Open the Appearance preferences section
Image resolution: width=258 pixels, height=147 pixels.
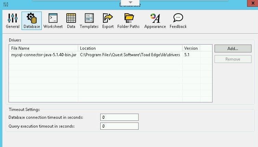pyautogui.click(x=155, y=21)
